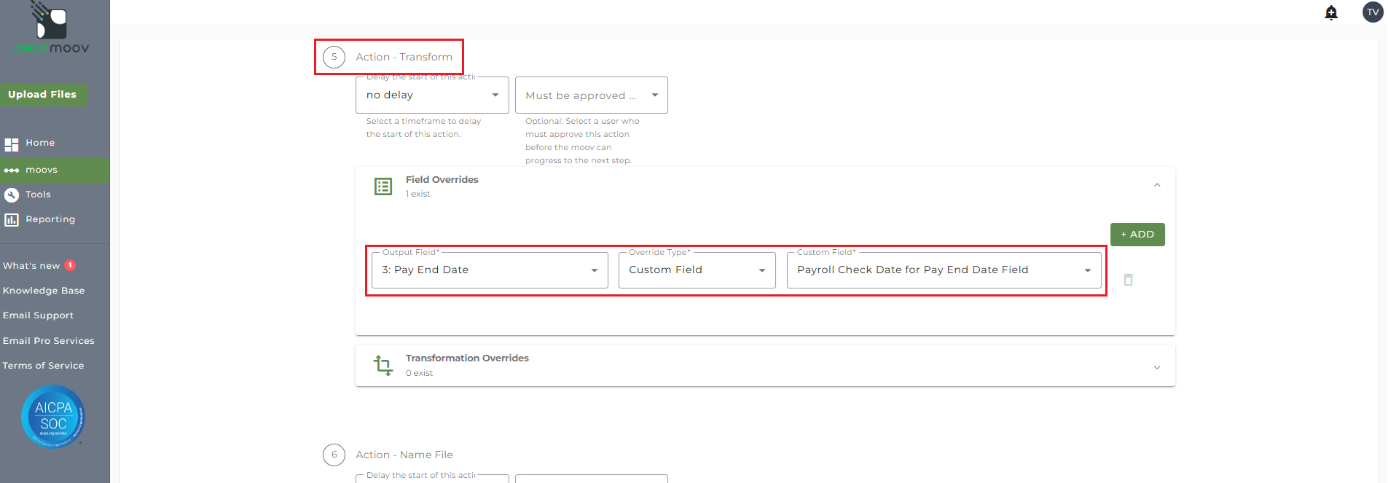Open Terms of Service link

pos(43,366)
